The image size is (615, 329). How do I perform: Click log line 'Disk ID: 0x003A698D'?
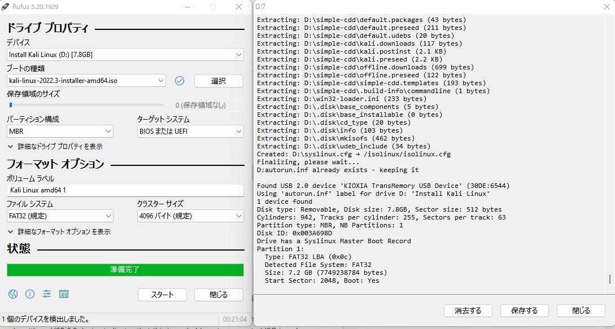[x=294, y=233]
